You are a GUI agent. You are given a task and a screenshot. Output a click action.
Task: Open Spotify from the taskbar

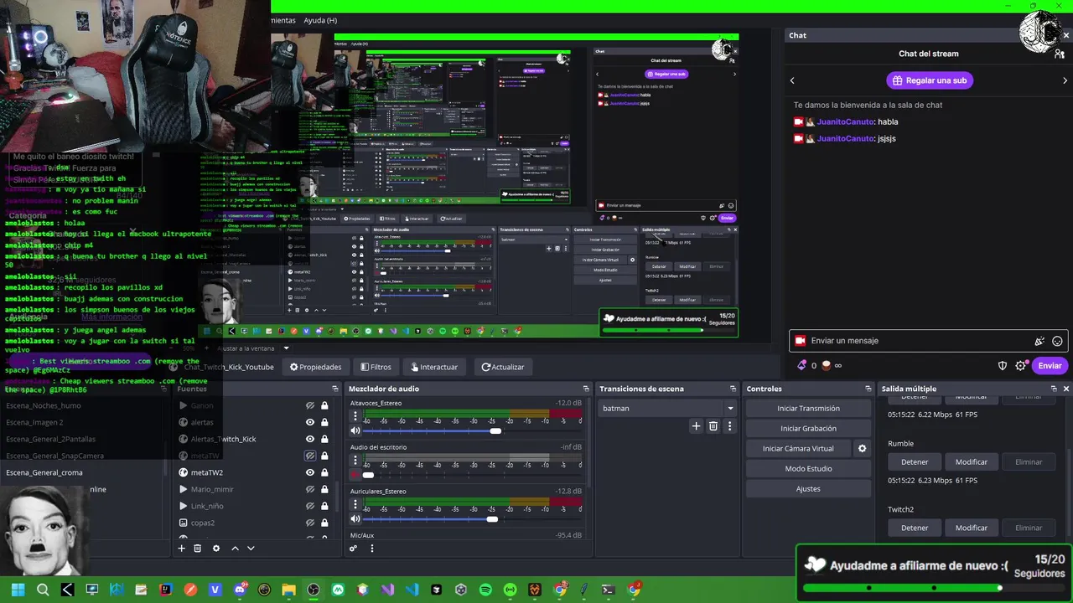(x=485, y=590)
